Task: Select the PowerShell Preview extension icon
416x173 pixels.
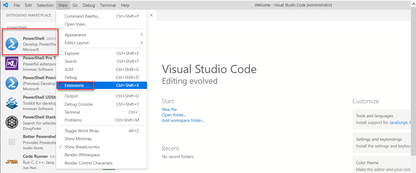Action: coord(12,83)
